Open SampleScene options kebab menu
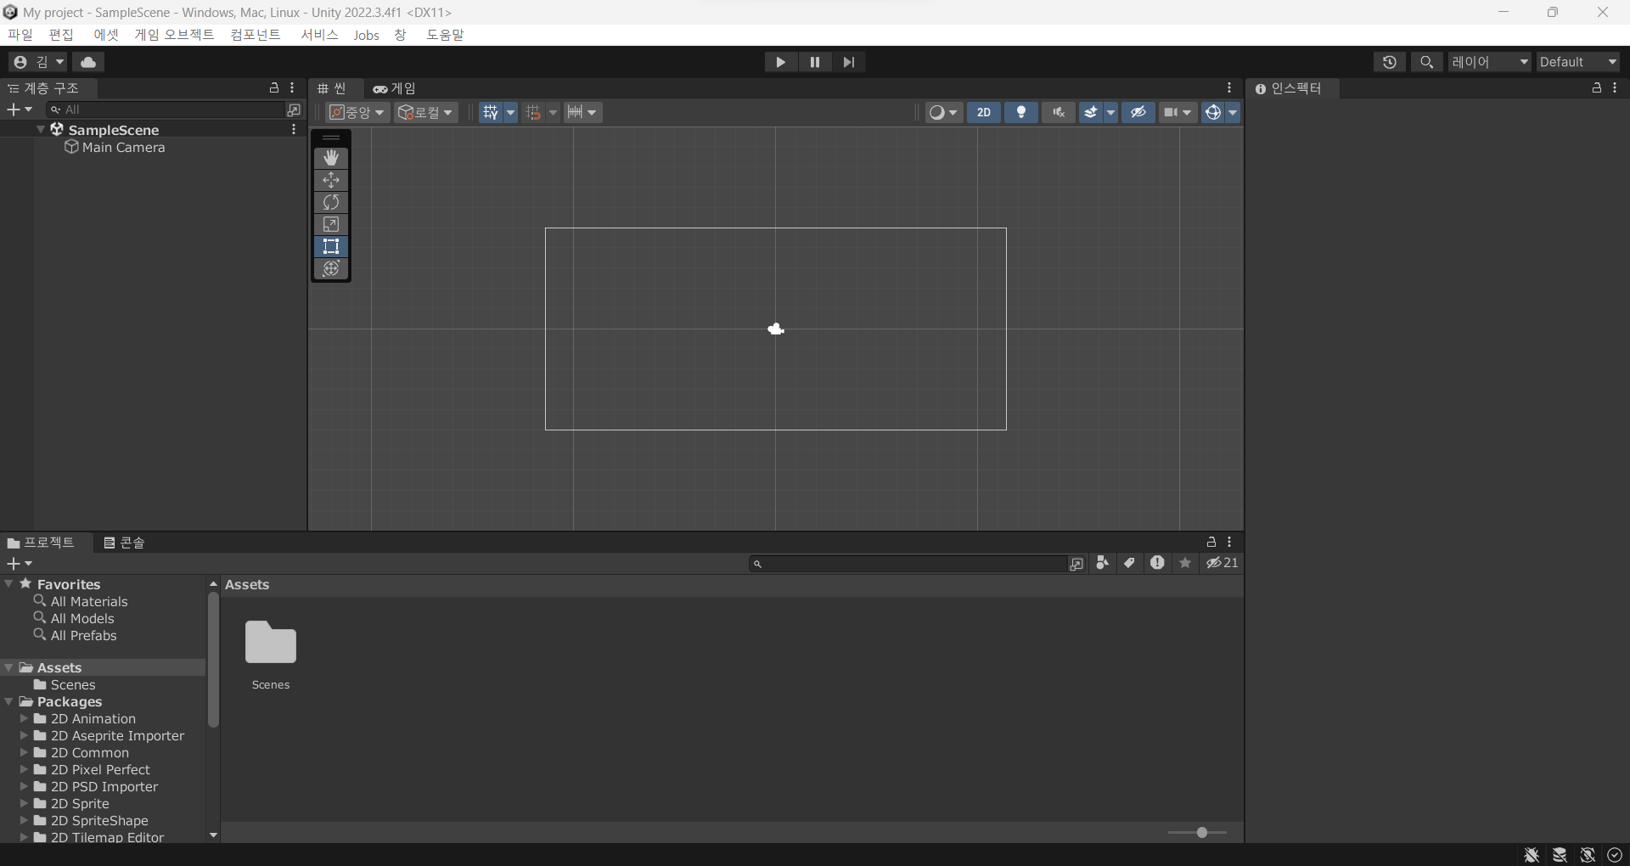This screenshot has height=866, width=1630. [x=294, y=130]
